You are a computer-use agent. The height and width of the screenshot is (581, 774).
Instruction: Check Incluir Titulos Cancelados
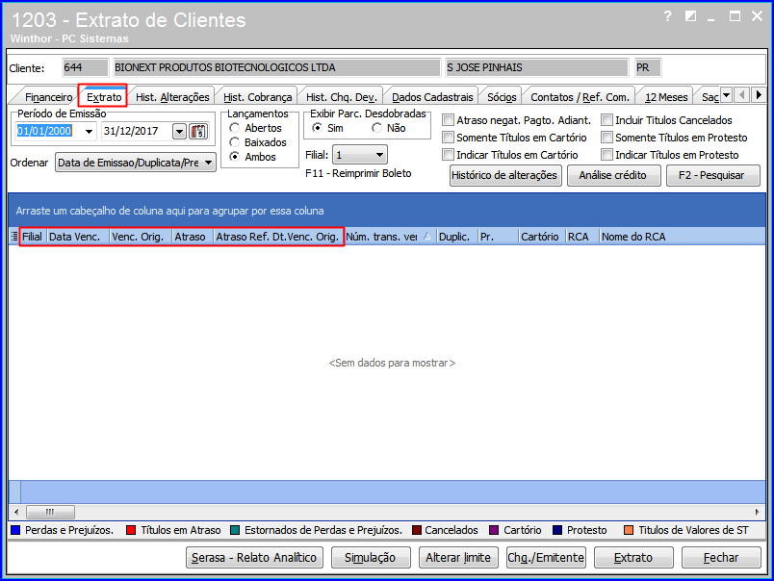[606, 120]
